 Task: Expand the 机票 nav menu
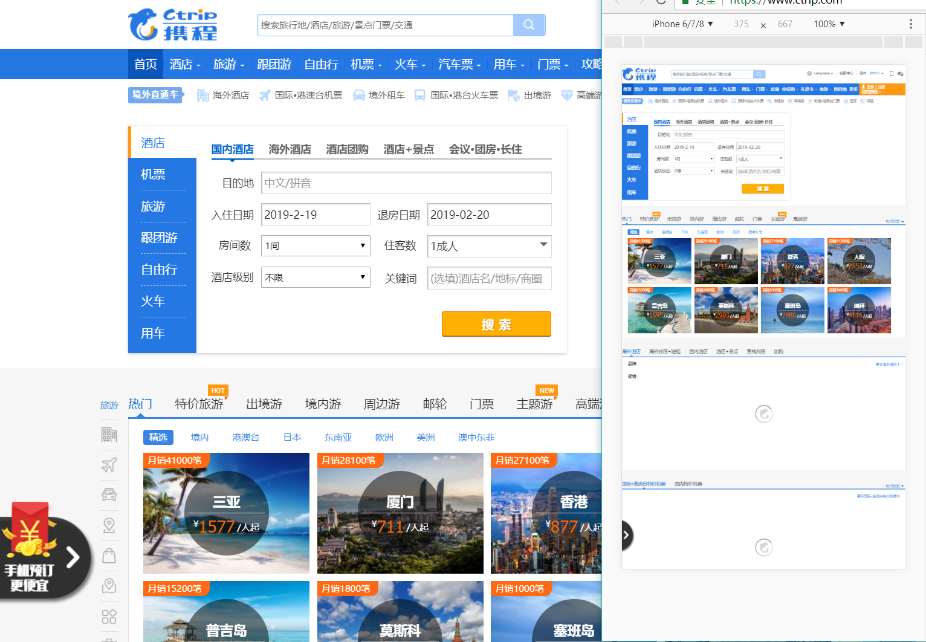pyautogui.click(x=366, y=64)
